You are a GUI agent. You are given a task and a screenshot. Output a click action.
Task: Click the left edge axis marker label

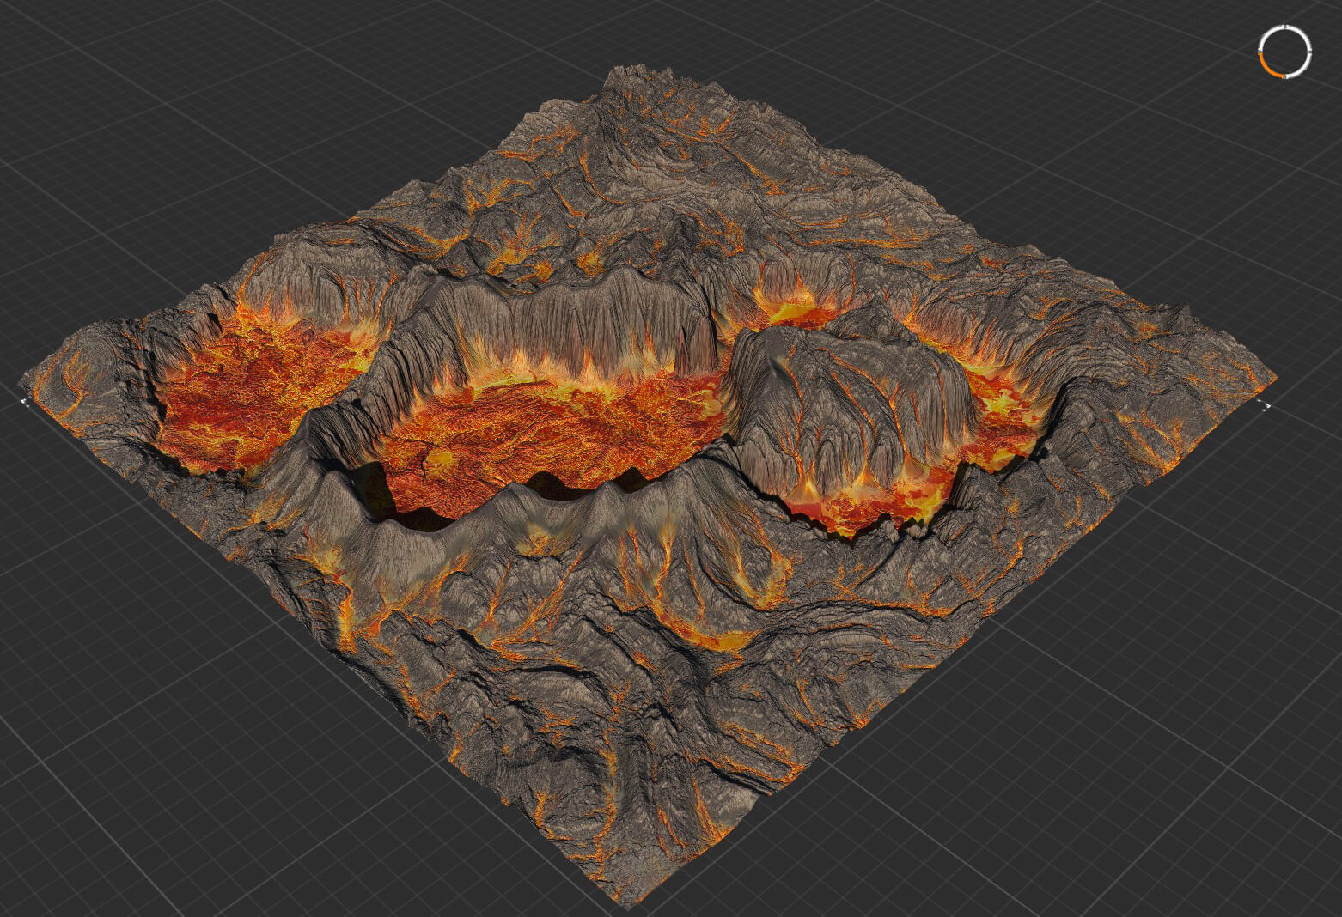pos(23,400)
